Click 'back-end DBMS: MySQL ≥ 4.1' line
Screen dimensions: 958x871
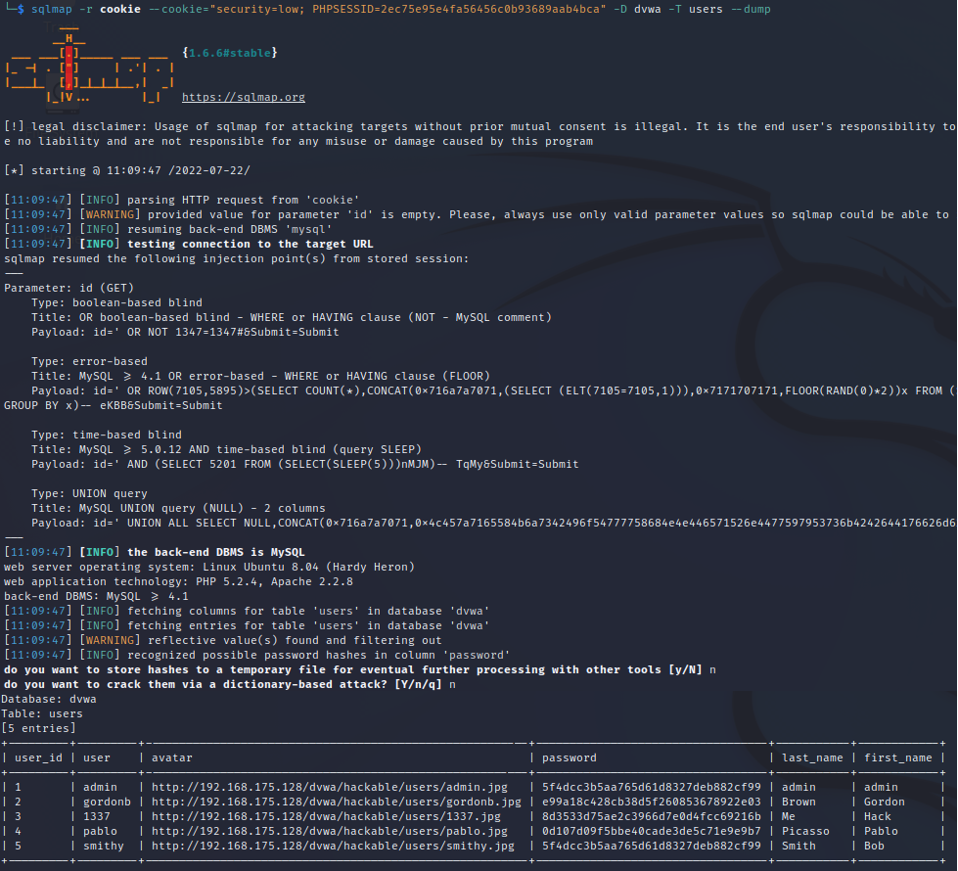coord(96,596)
